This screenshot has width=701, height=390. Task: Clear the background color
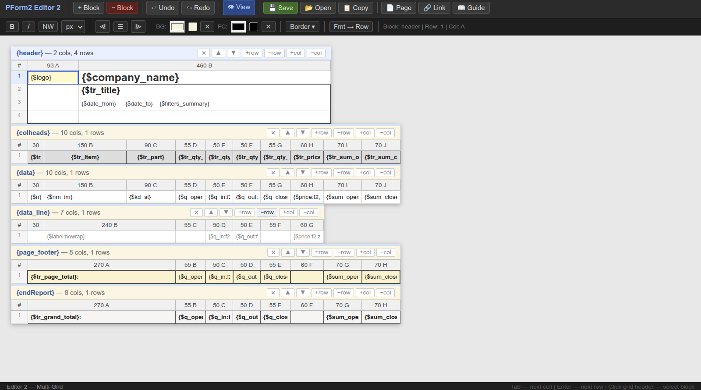(207, 27)
